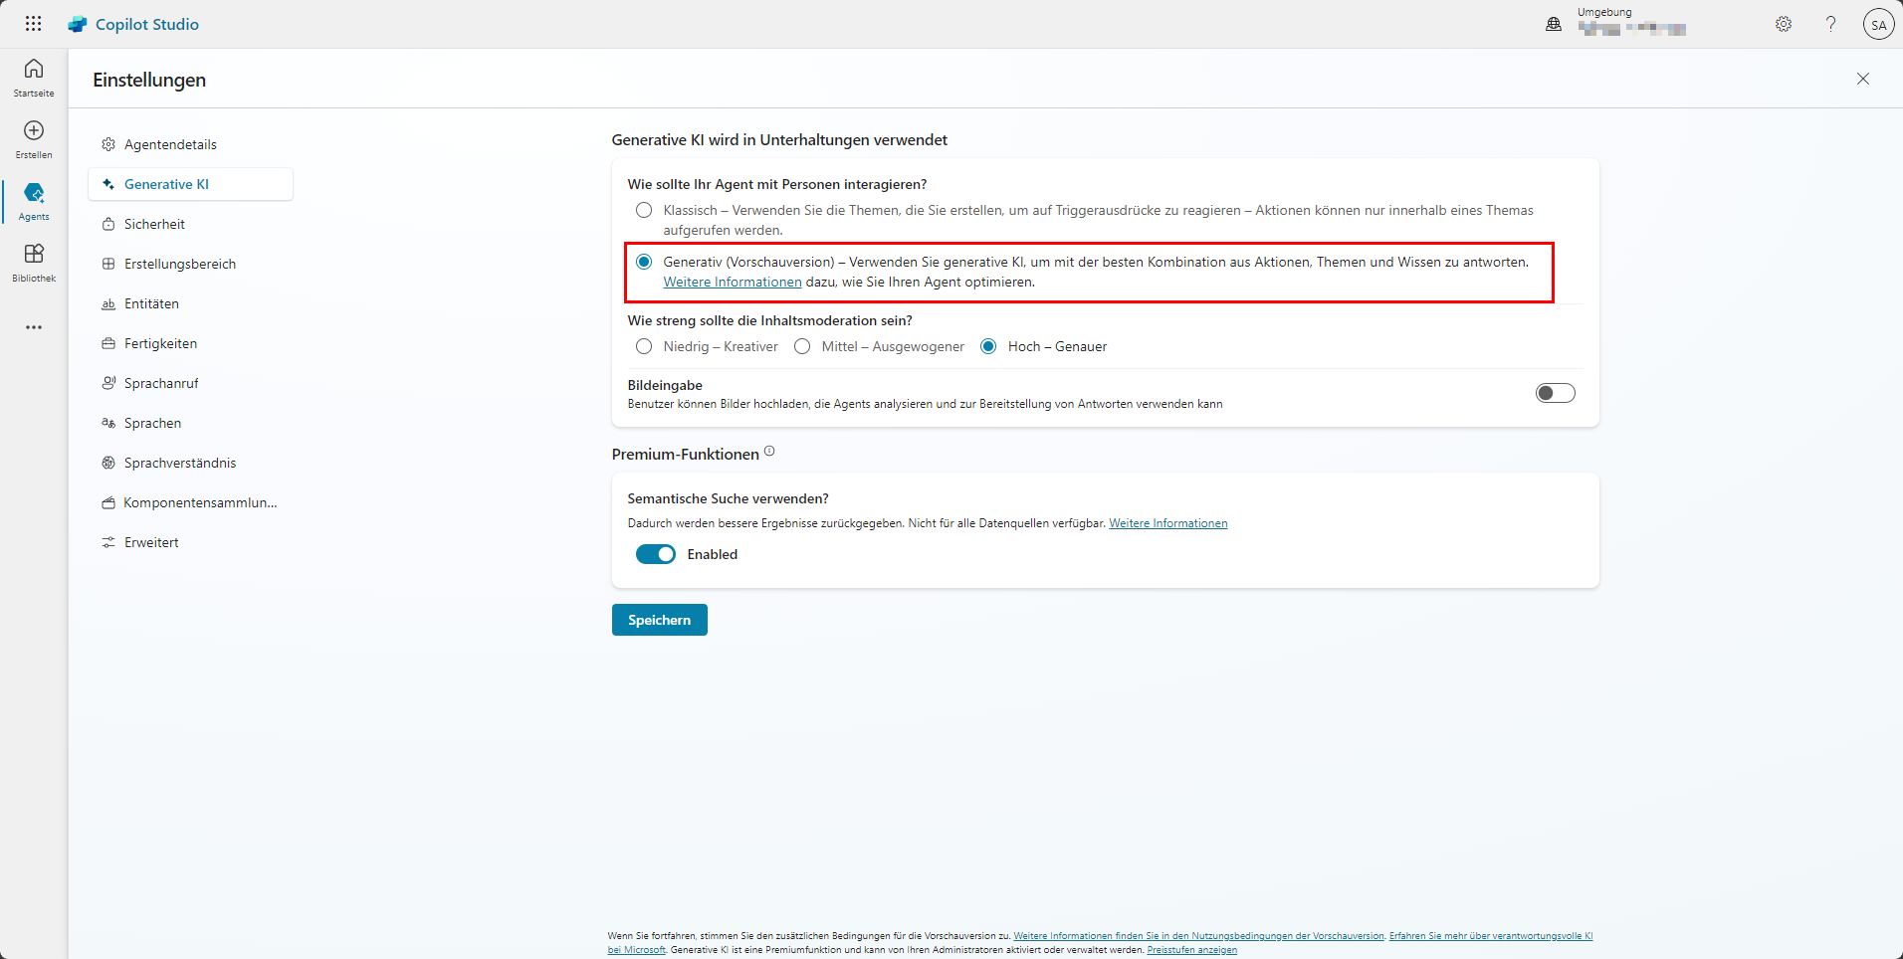Open verantwortungsvolle KI bei Microsoft link

(1491, 935)
